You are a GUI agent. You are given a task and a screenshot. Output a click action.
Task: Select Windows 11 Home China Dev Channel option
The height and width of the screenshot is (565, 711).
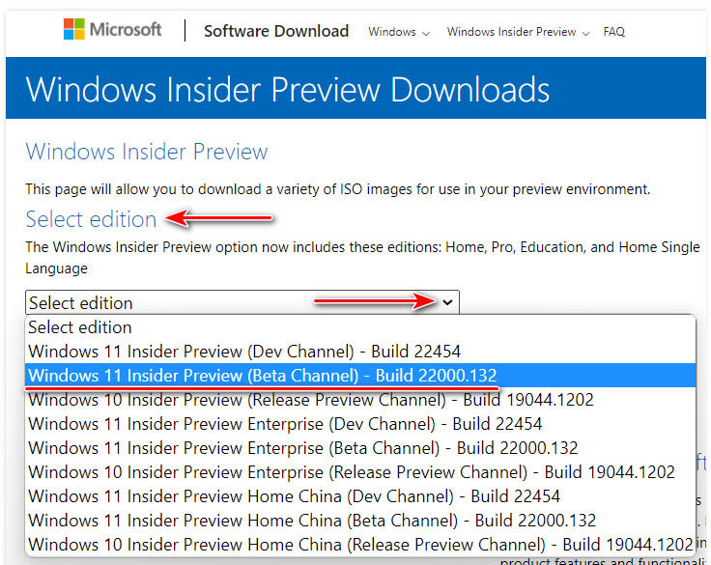360,495
